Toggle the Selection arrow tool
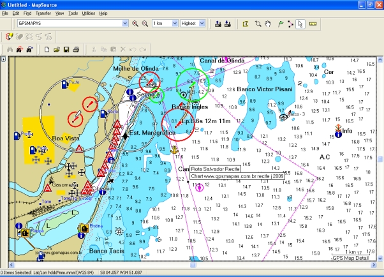The height and width of the screenshot is (277, 384). click(x=302, y=24)
